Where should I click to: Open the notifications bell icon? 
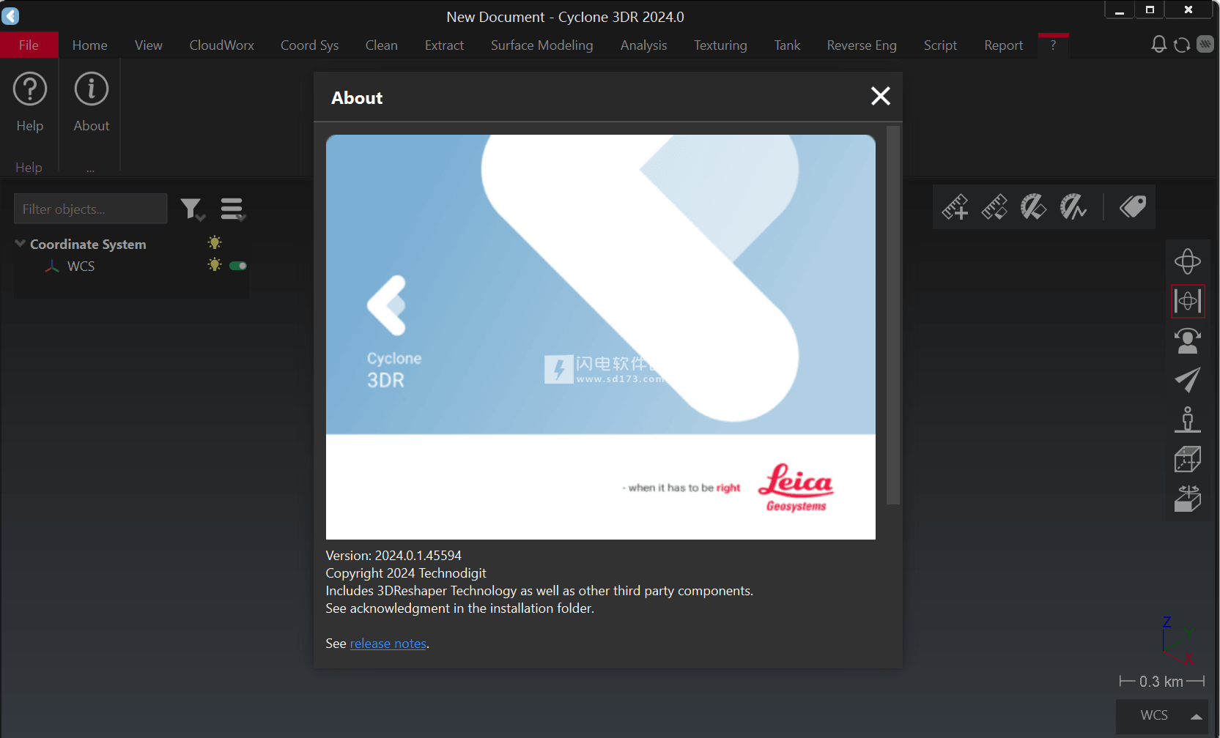click(1158, 45)
